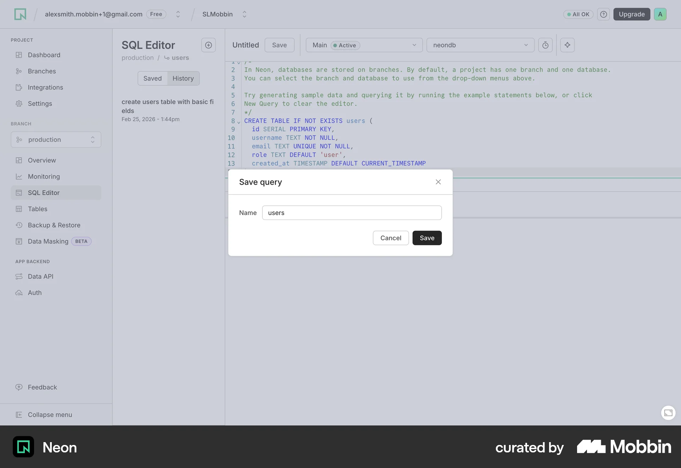The height and width of the screenshot is (468, 681).
Task: Click the Feedback speech bubble icon
Action: pyautogui.click(x=19, y=387)
